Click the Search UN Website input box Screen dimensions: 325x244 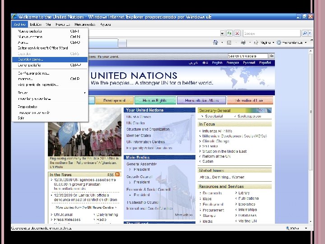(248, 56)
